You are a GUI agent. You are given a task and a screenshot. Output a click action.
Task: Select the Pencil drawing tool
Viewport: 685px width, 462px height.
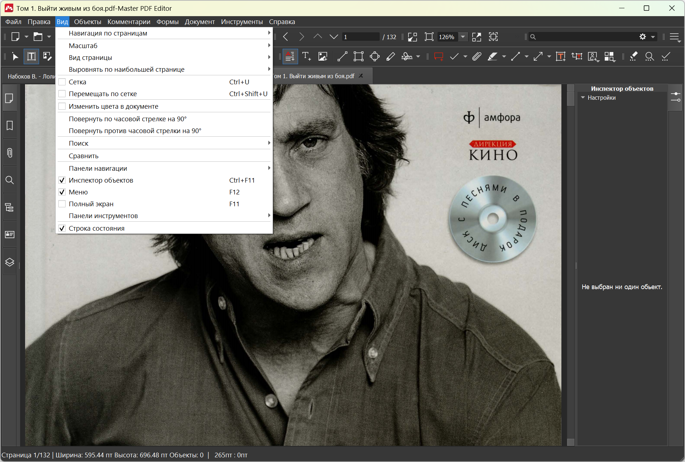(391, 56)
